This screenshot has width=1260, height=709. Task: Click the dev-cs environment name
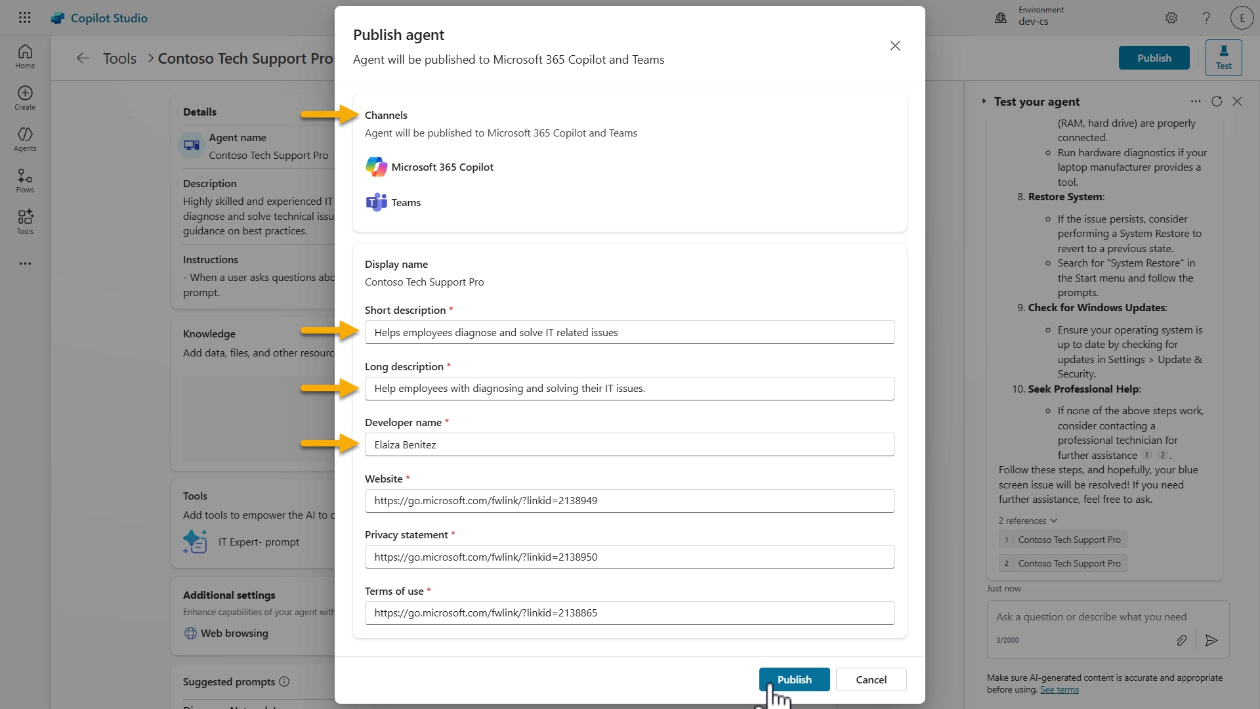coord(1033,22)
